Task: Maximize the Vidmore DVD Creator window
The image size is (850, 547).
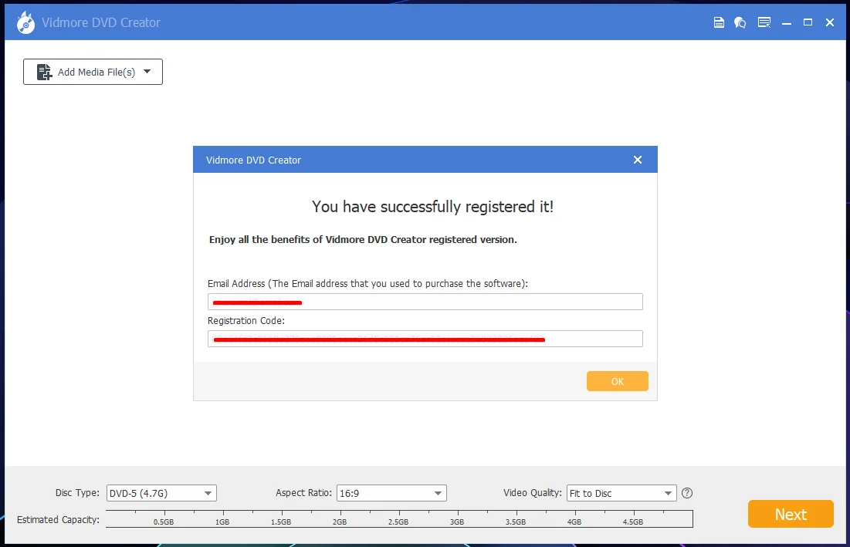Action: [808, 22]
